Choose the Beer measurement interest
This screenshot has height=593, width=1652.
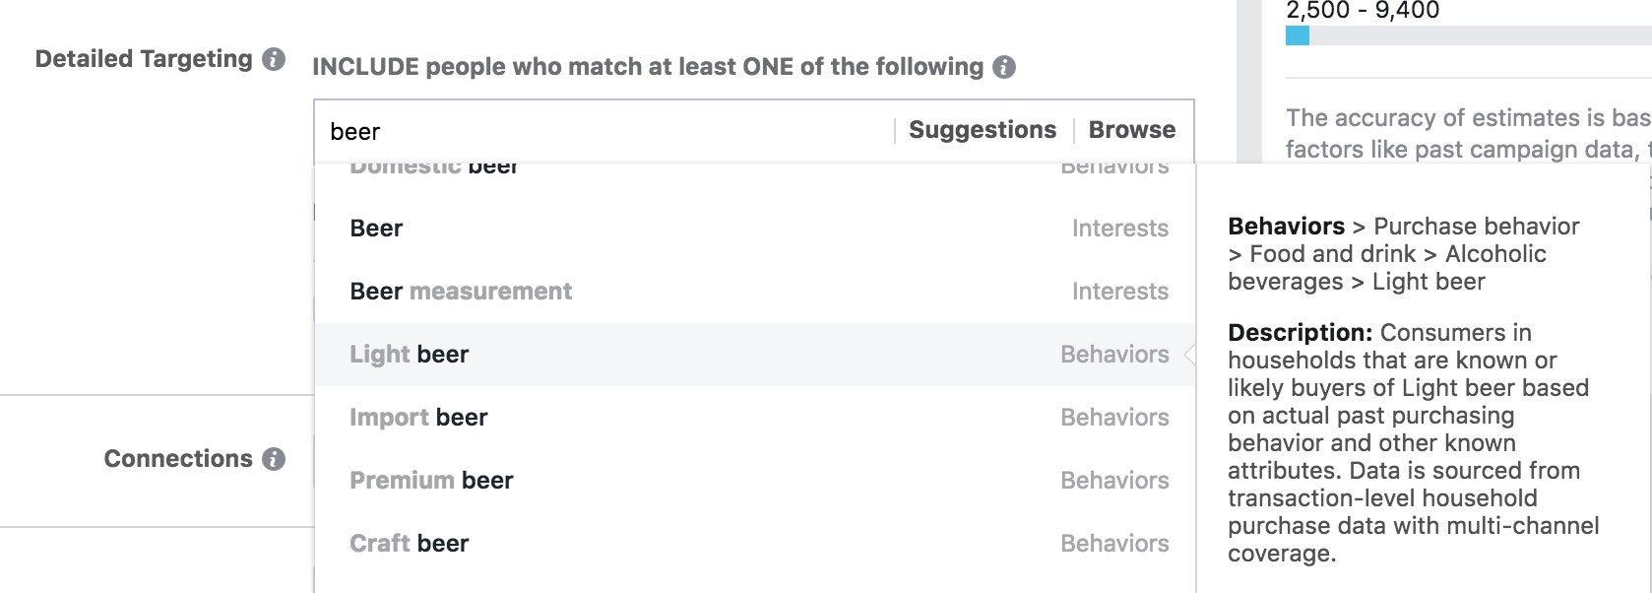point(461,292)
